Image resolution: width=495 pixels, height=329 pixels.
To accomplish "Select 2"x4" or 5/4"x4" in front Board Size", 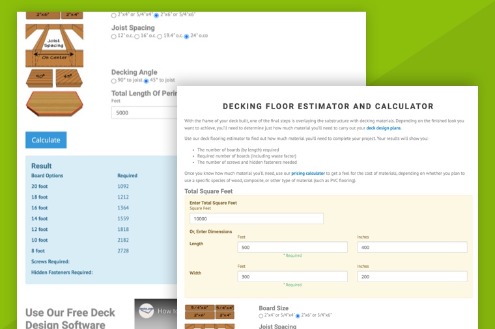I will tap(261, 316).
